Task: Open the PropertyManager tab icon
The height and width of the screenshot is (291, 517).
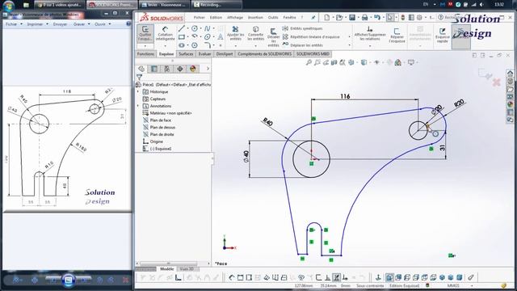Action: click(154, 69)
